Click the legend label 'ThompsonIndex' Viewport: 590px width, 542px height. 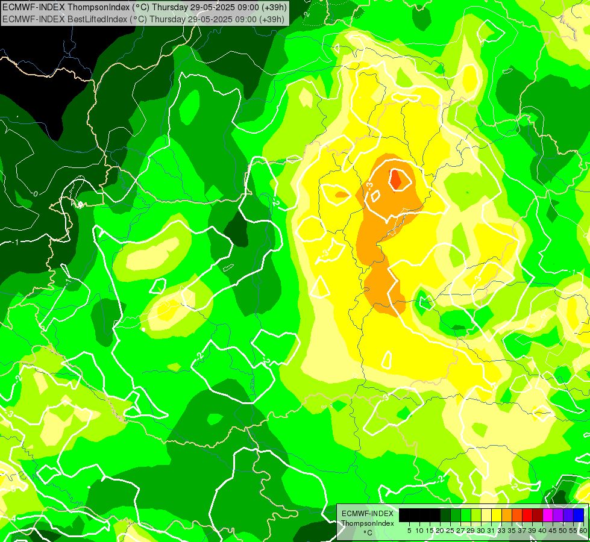367,523
